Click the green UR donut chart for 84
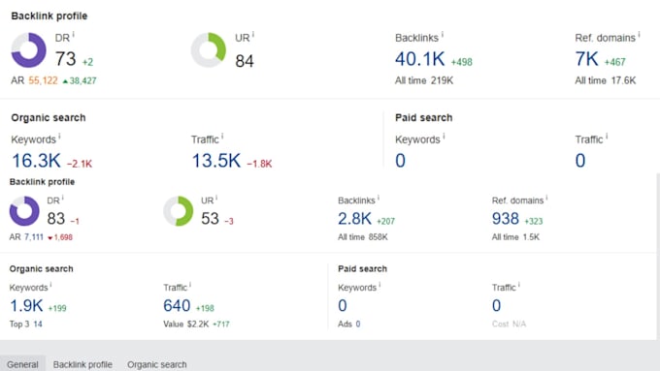This screenshot has width=660, height=371. [x=209, y=50]
